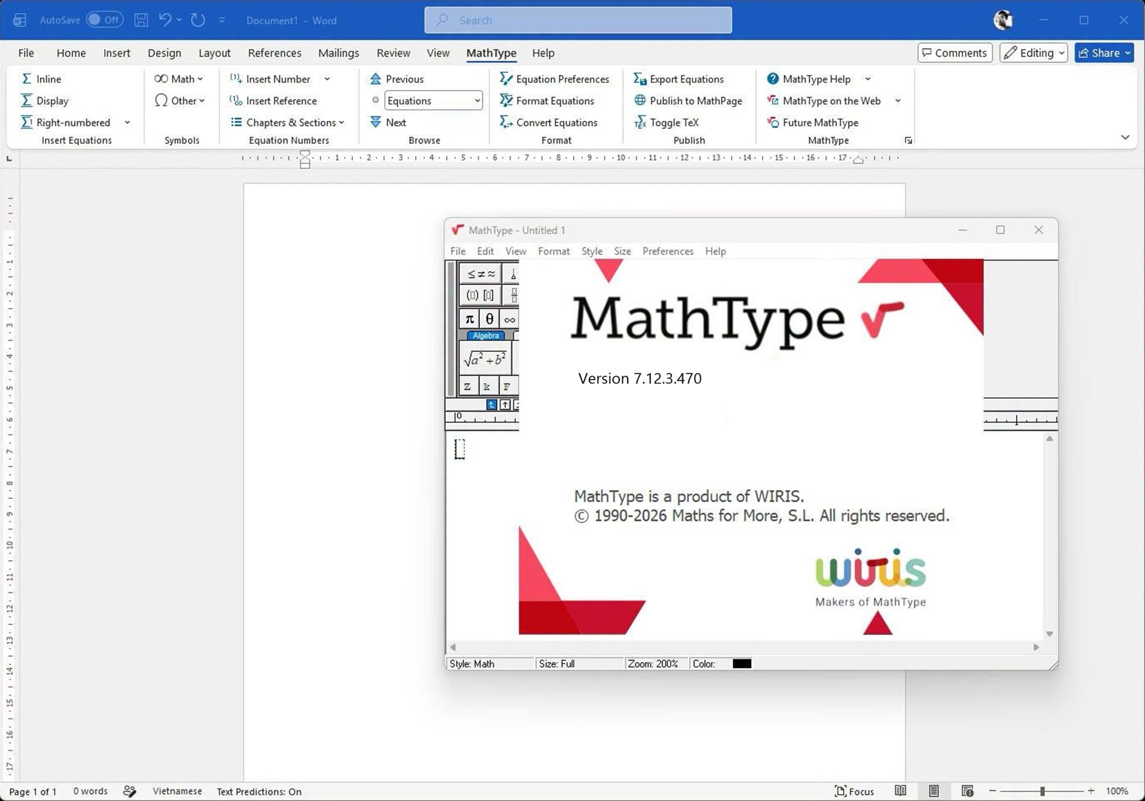Open the MathType group dialog launcher
Viewport: 1145px width, 801px height.
pyautogui.click(x=908, y=140)
